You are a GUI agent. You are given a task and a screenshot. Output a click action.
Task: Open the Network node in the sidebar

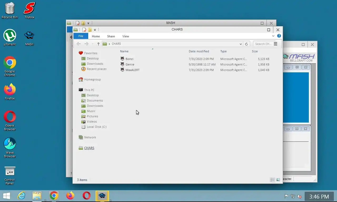point(90,137)
